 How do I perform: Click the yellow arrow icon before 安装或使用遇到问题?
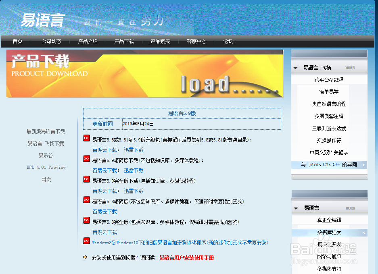(85, 257)
